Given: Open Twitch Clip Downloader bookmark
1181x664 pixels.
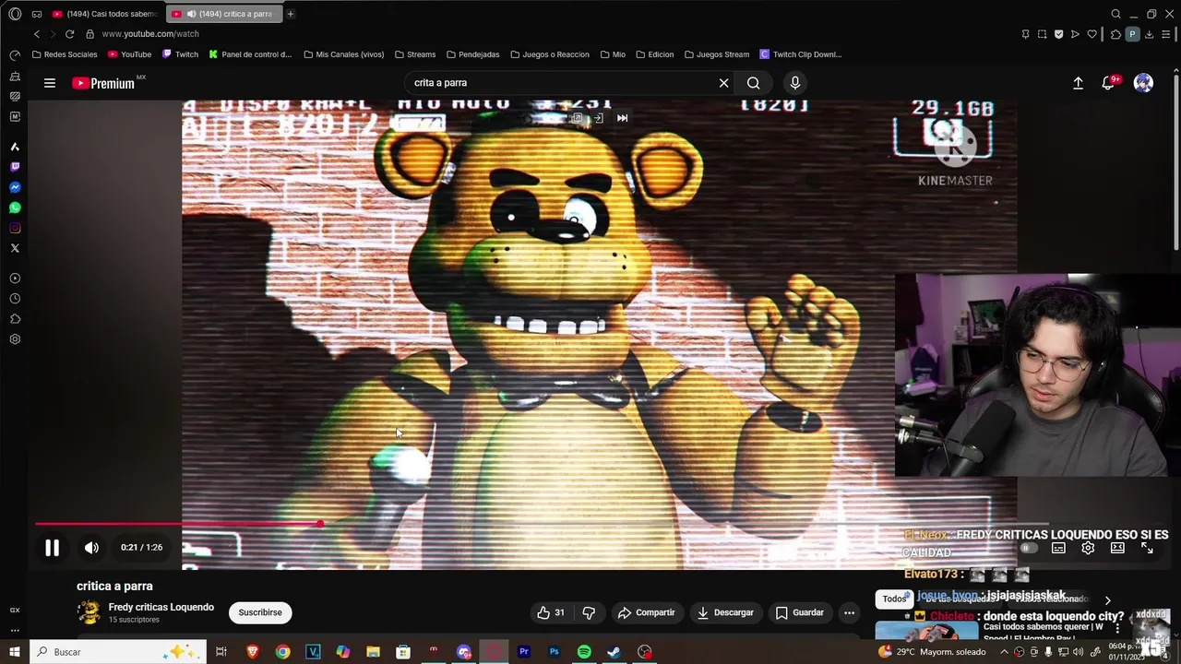Looking at the screenshot, I should 800,54.
